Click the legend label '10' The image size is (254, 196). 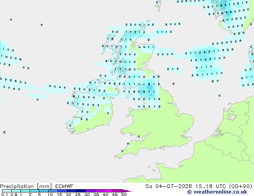pyautogui.click(x=50, y=194)
